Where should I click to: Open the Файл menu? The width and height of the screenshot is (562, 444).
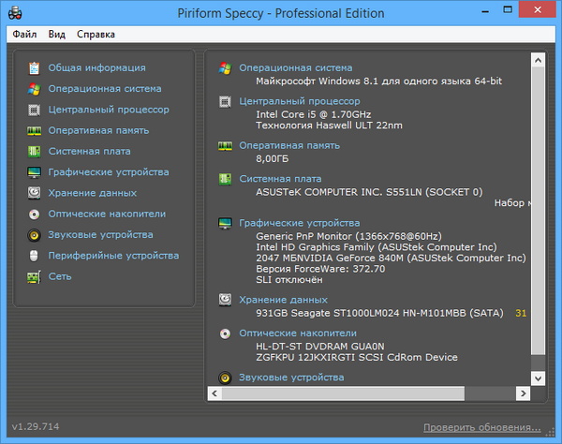point(25,35)
